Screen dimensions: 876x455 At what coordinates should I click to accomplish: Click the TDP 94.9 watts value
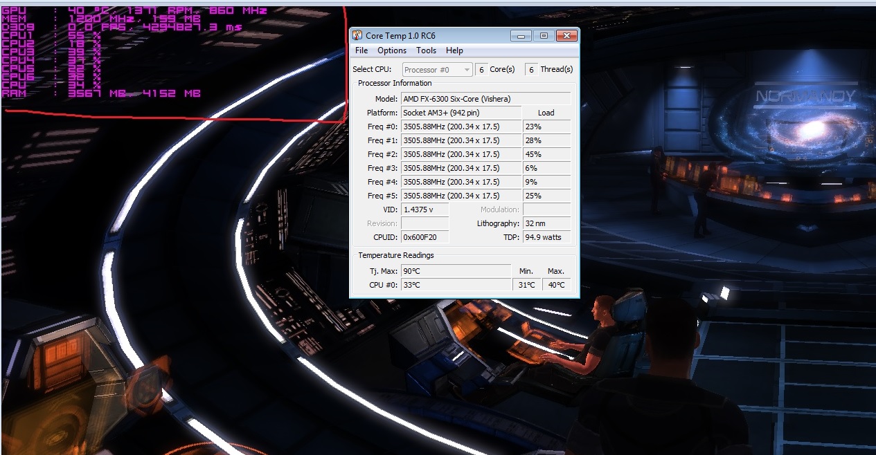(x=546, y=237)
